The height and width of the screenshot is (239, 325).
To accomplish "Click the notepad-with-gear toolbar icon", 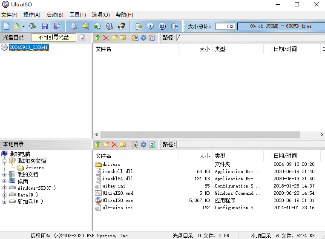I will pos(138,26).
